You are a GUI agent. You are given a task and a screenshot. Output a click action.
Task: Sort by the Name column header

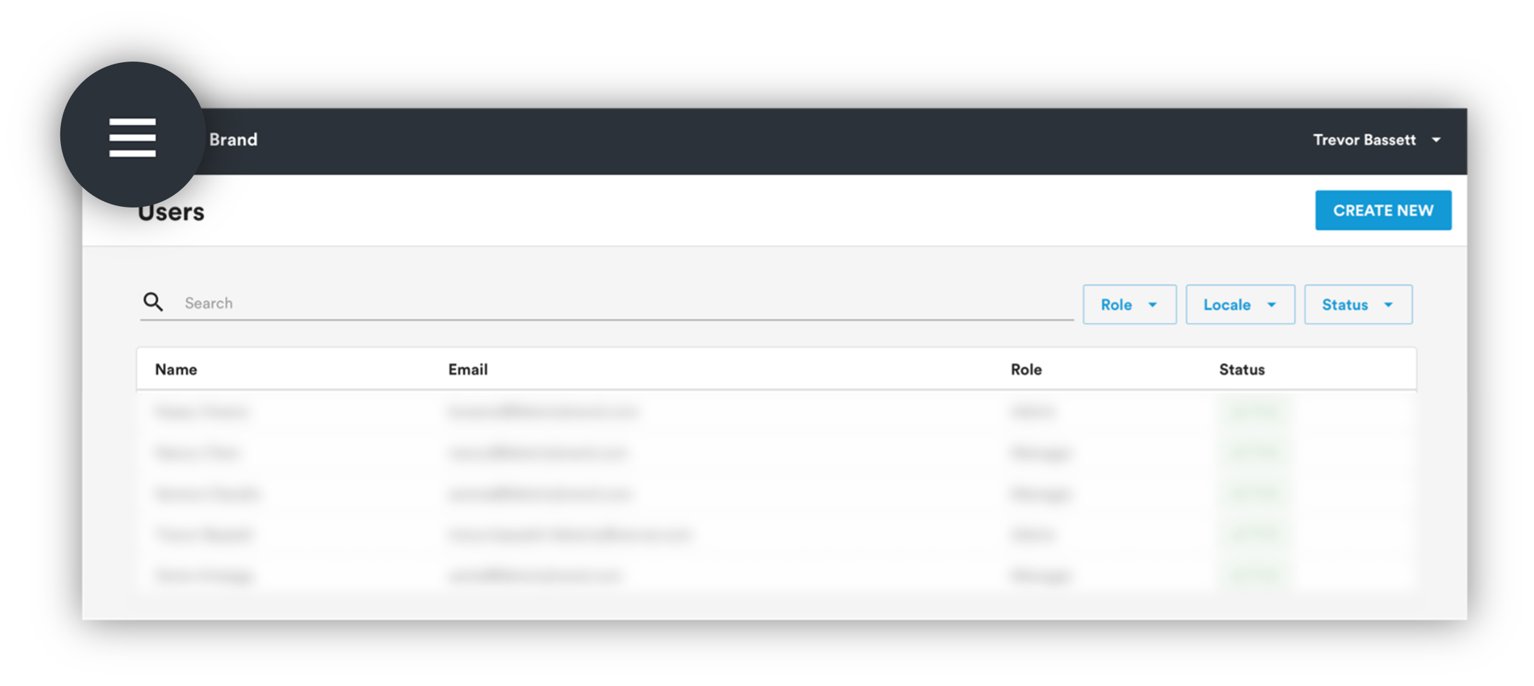coord(176,370)
